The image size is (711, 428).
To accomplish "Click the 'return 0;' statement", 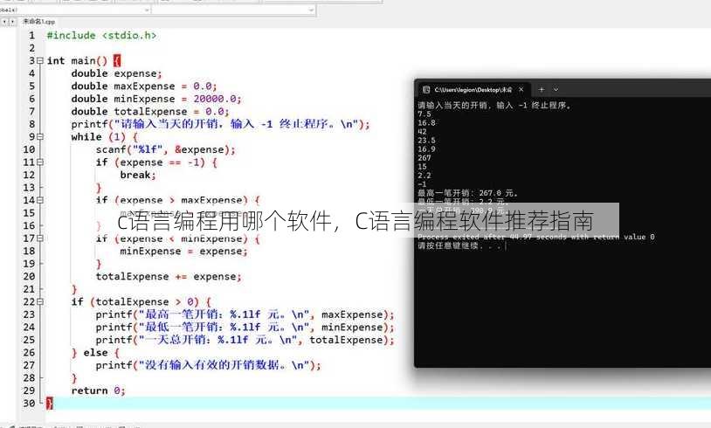I will tap(98, 390).
